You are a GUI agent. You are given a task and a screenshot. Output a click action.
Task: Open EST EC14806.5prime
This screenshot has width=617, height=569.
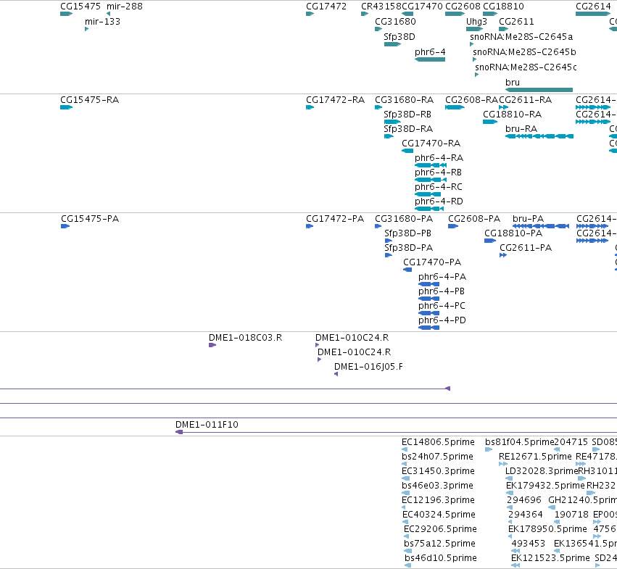coord(405,450)
